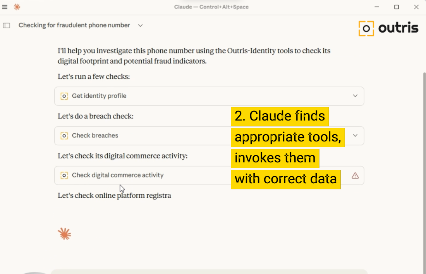Expand the Get identity profile tool call
The height and width of the screenshot is (274, 426).
tap(355, 96)
